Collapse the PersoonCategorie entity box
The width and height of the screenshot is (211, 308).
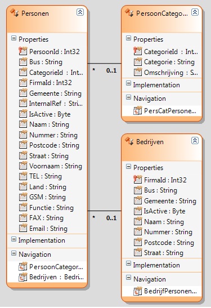click(x=195, y=12)
